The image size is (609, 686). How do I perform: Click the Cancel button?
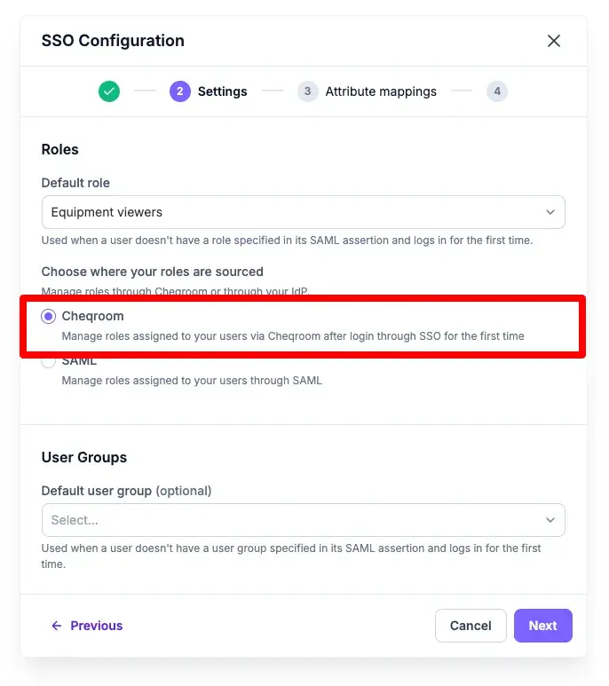(471, 626)
